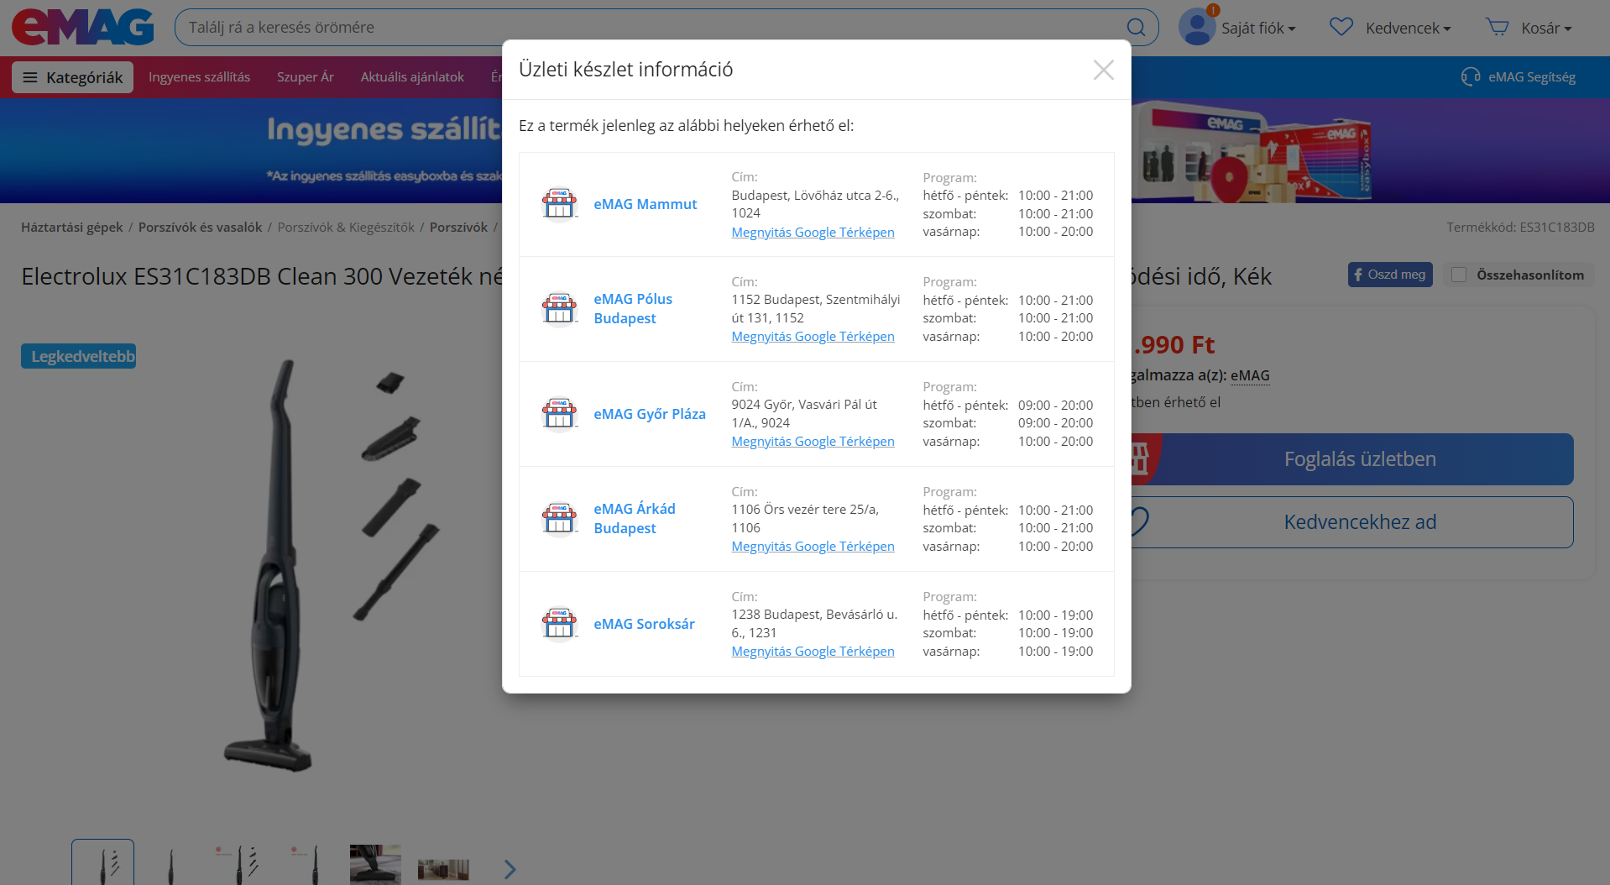Select the first vacuum thumbnail

[x=102, y=862]
